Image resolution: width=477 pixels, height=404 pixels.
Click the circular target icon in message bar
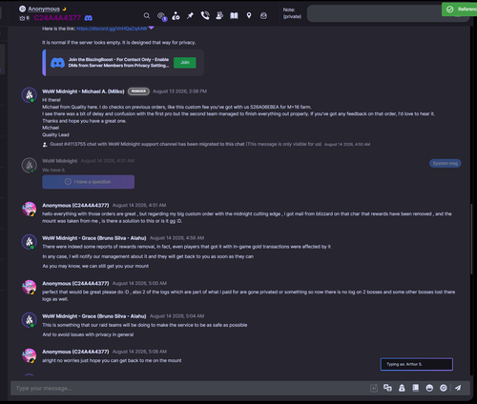click(x=444, y=388)
